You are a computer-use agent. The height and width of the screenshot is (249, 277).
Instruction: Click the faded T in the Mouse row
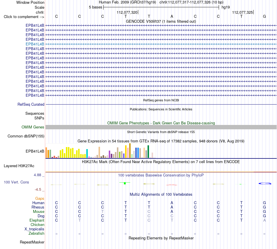(x=102, y=212)
